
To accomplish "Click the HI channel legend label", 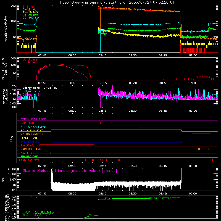I will tap(30, 62).
